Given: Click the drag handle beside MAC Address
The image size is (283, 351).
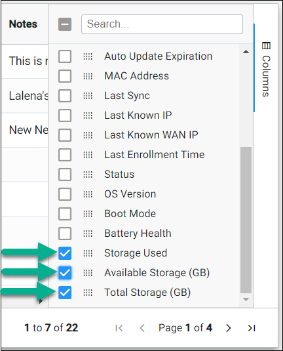Looking at the screenshot, I should pos(88,76).
